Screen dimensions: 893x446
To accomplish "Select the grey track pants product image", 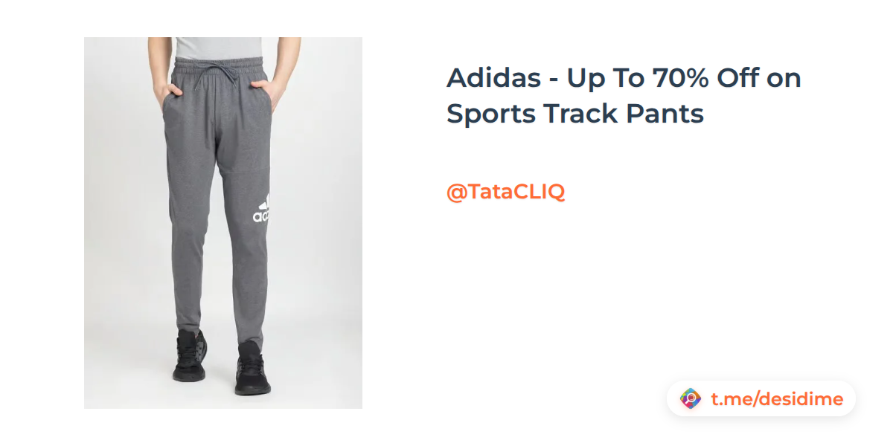I will point(223,223).
